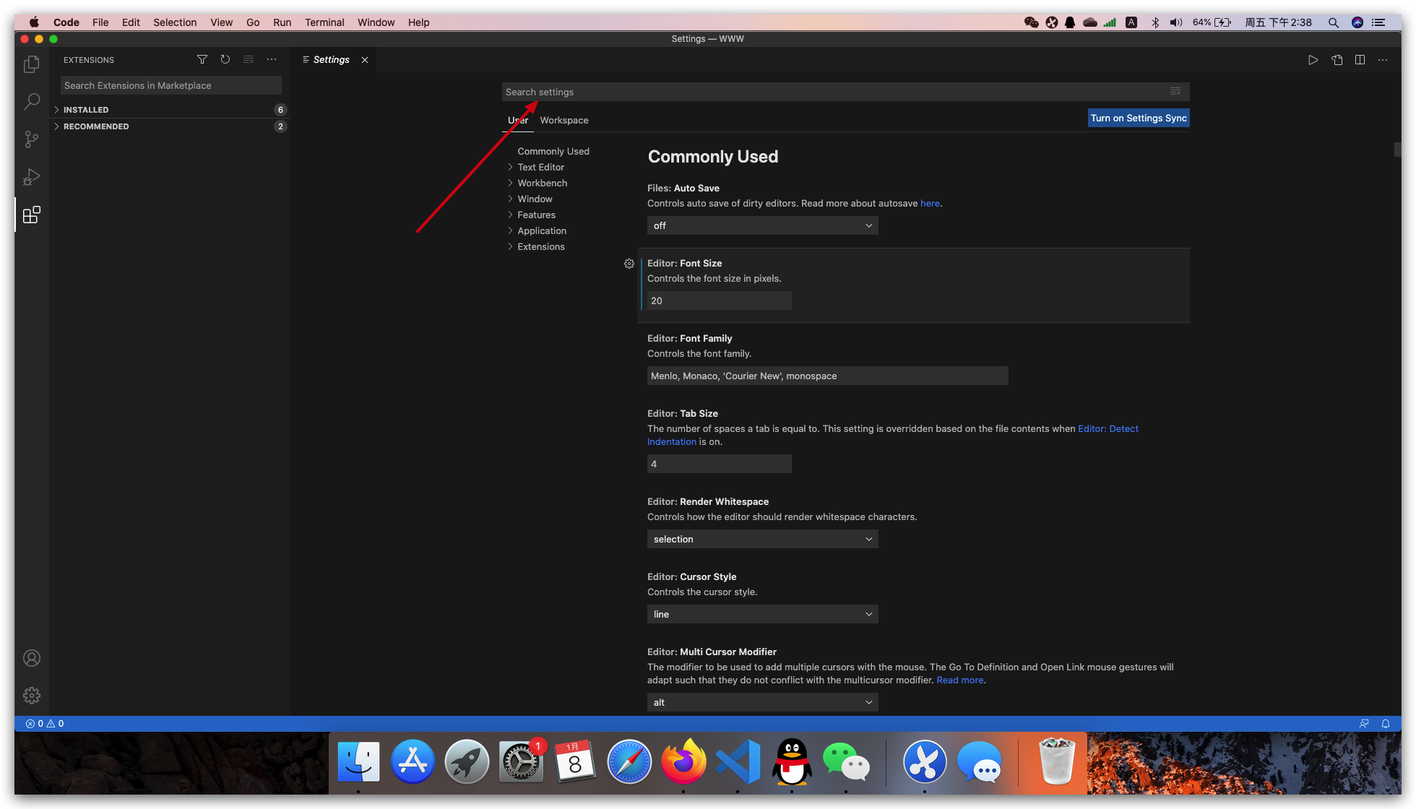Click the Filter Extensions funnel icon
Viewport: 1416px width, 809px height.
(202, 59)
